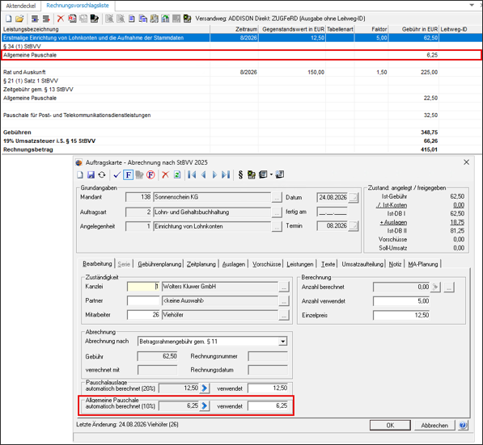Apply the Allgemeine Pauschale (10%) arrow button
Viewport: 483px width, 445px height.
tap(204, 406)
